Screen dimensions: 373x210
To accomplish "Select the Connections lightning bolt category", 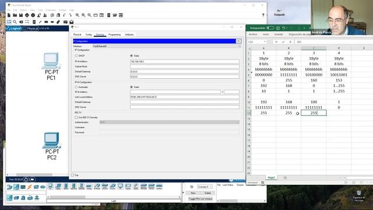I will point(30,187).
